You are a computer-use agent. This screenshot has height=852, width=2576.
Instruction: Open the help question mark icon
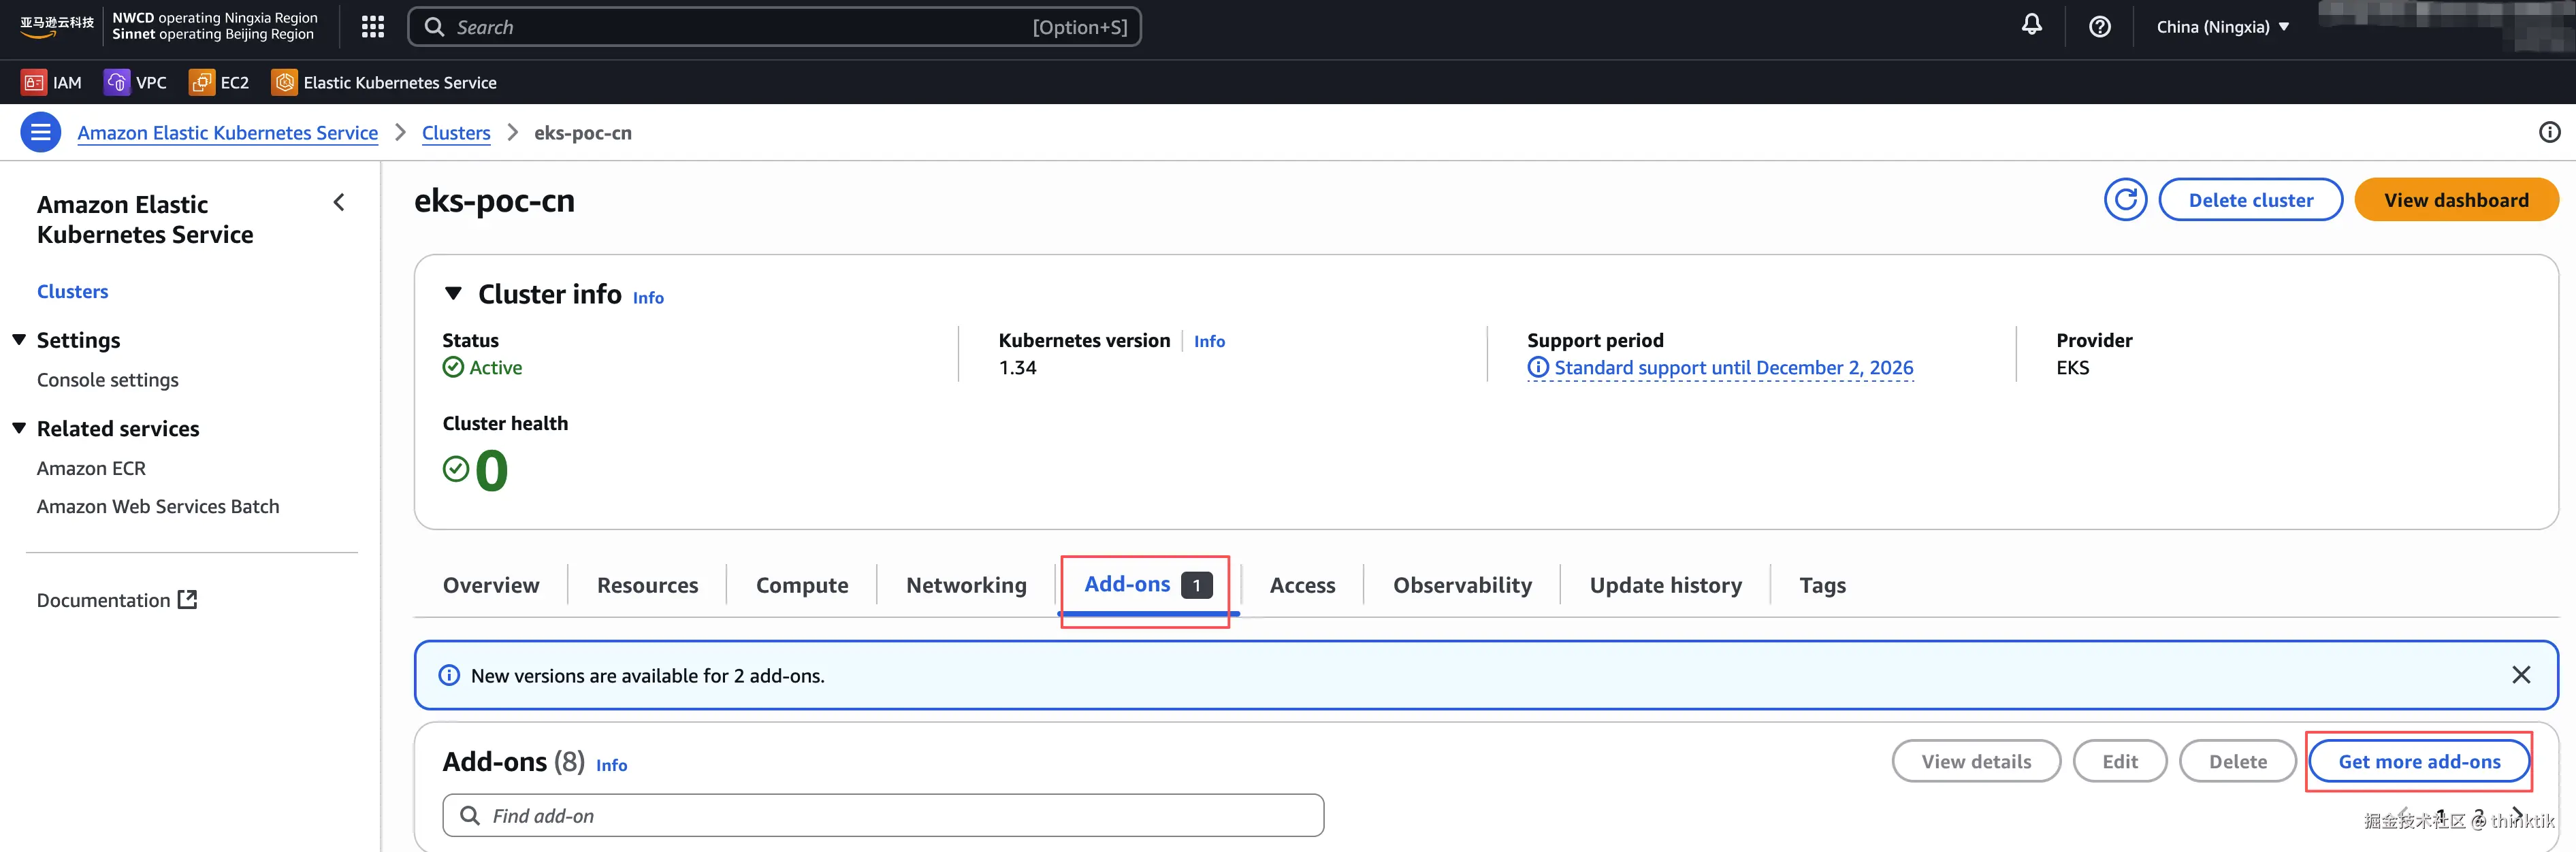(2099, 27)
